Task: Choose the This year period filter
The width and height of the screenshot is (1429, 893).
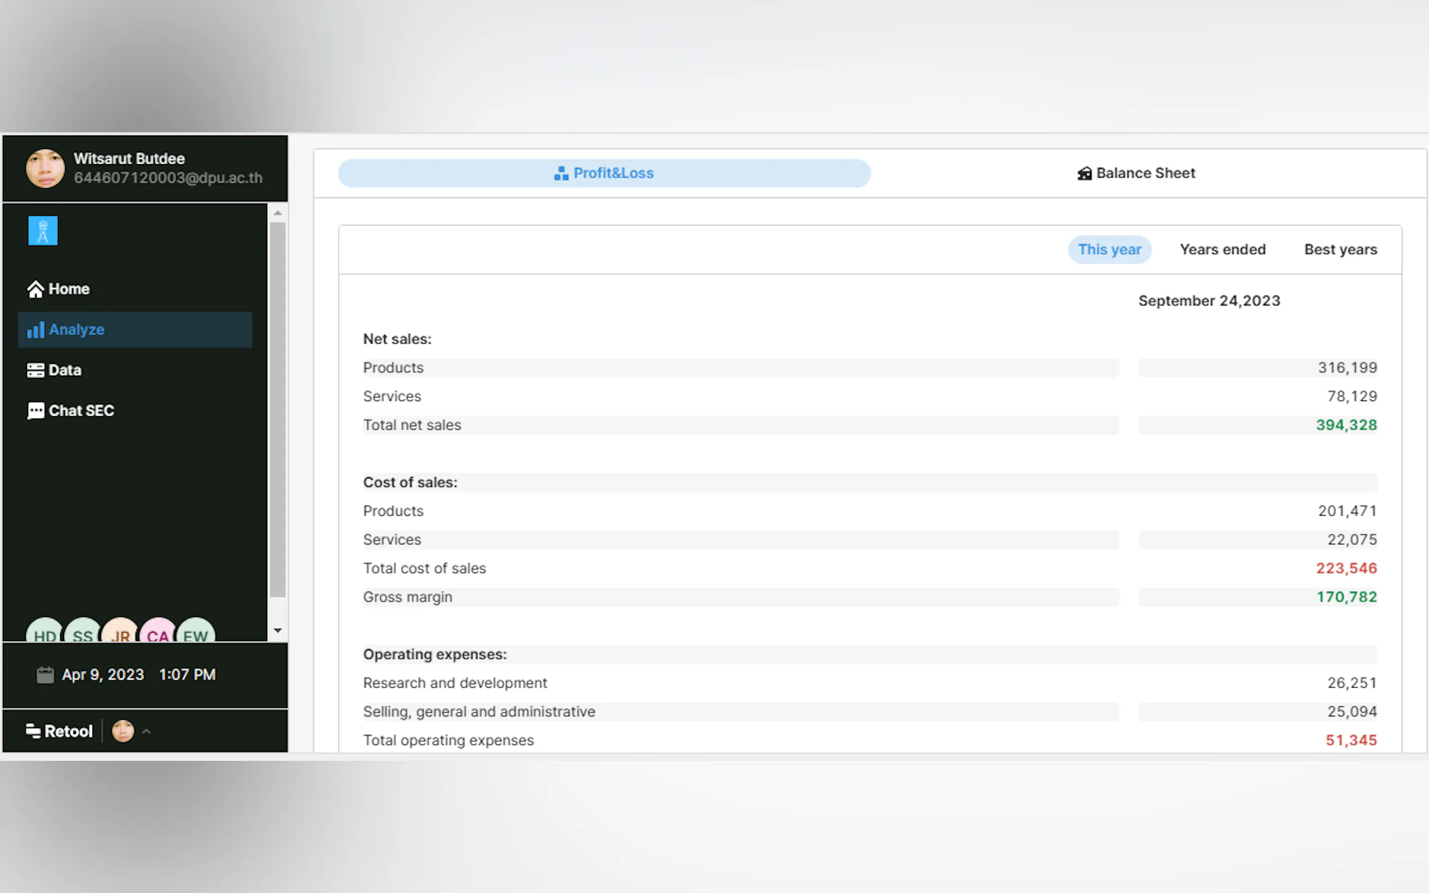Action: 1109,249
